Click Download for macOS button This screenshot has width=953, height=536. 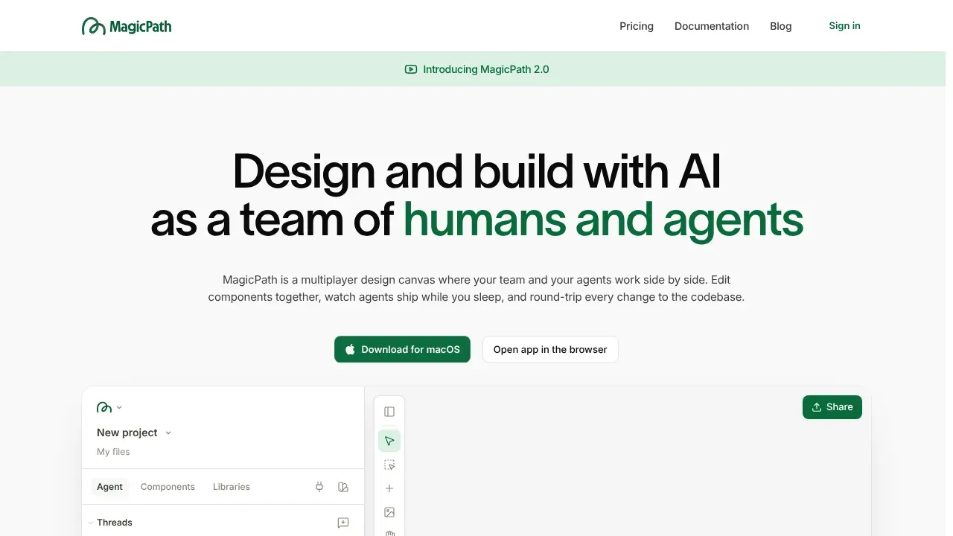tap(402, 349)
